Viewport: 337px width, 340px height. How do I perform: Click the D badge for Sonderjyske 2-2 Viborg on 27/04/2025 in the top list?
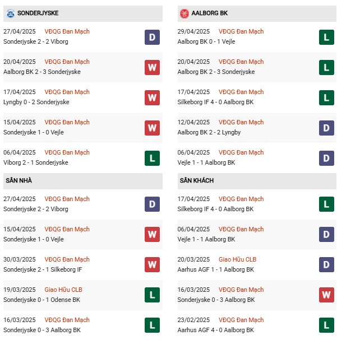point(152,38)
